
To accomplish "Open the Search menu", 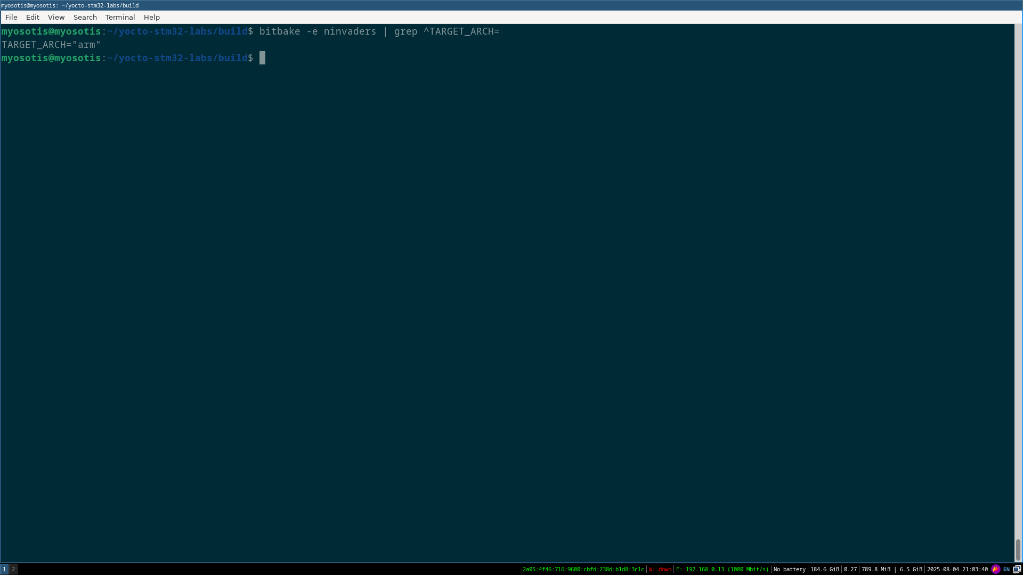I will (x=85, y=17).
